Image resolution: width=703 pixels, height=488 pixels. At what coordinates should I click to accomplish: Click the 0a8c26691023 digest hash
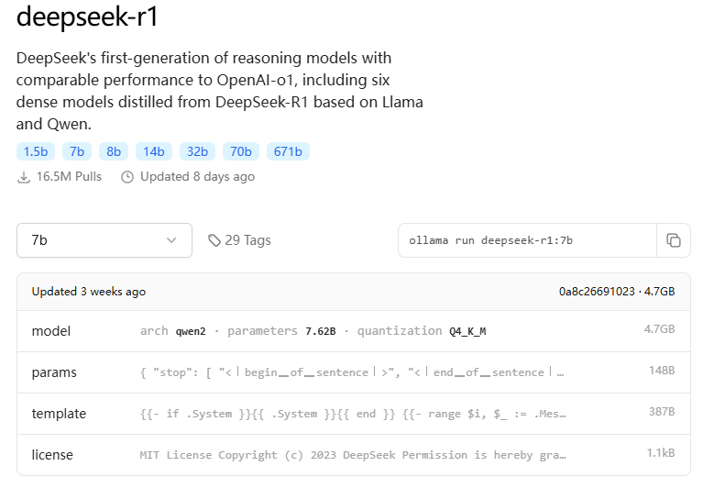[x=597, y=292]
